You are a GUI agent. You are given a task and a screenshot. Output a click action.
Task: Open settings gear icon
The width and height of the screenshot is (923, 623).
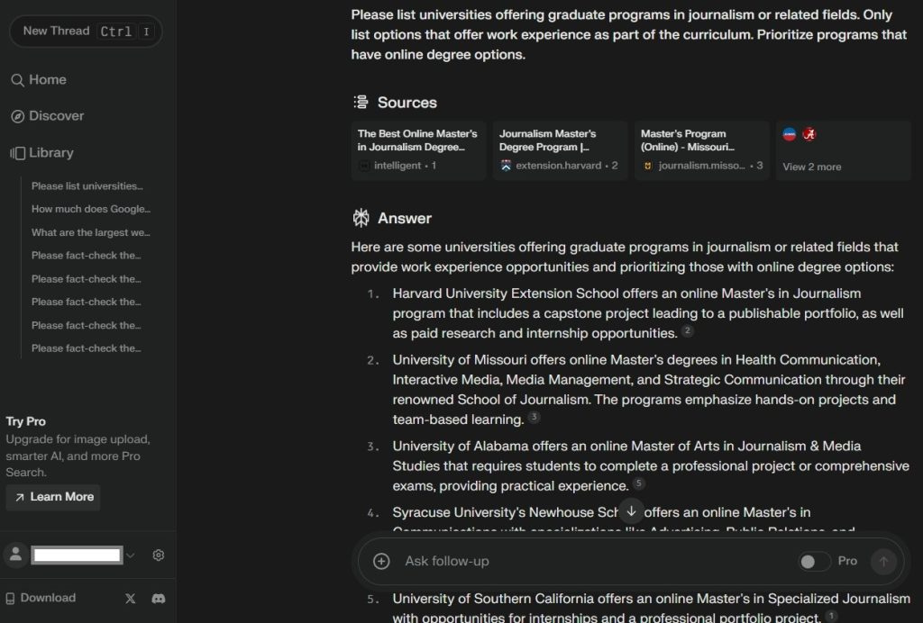click(159, 555)
